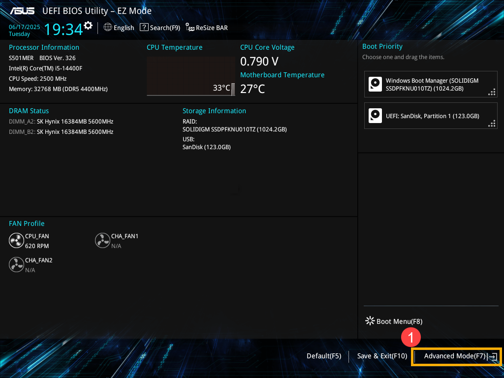Screen dimensions: 504x378
Task: Click the CHA_FAN1 fan icon
Action: point(102,241)
